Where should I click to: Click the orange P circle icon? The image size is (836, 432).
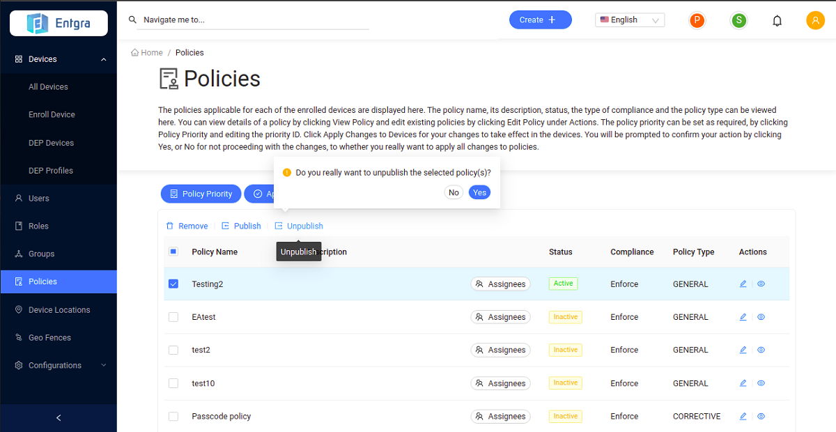pos(697,21)
